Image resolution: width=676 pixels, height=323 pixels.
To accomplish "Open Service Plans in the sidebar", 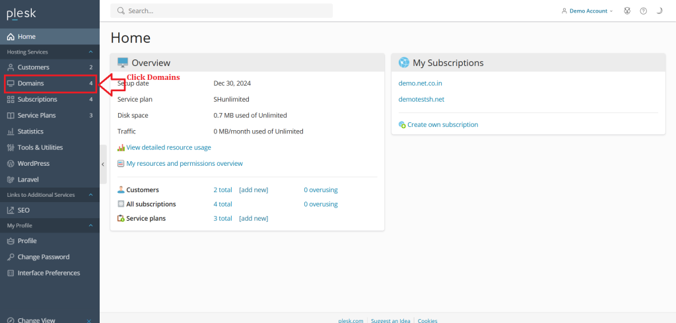I will pos(50,115).
